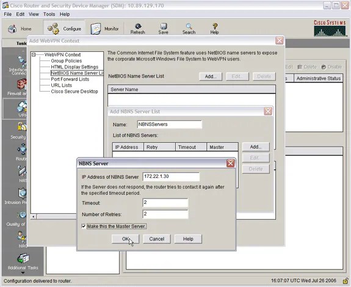The width and height of the screenshot is (351, 287).
Task: Click left arrow of tree horizontal scrollbar
Action: [34, 217]
